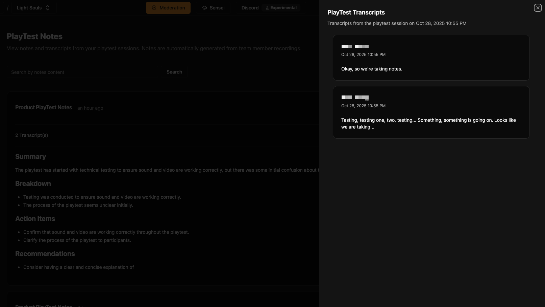This screenshot has width=545, height=307.
Task: Click the 'an hour ago' timestamp
Action: pyautogui.click(x=90, y=108)
